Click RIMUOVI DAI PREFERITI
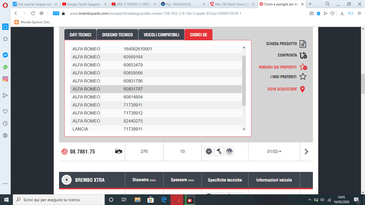The width and height of the screenshot is (365, 205). point(283,67)
